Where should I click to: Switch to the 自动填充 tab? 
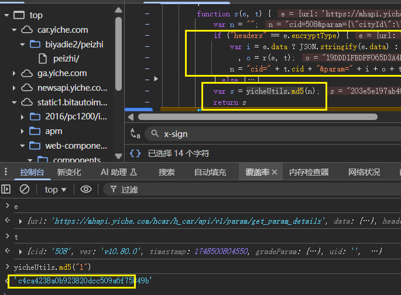click(x=210, y=172)
